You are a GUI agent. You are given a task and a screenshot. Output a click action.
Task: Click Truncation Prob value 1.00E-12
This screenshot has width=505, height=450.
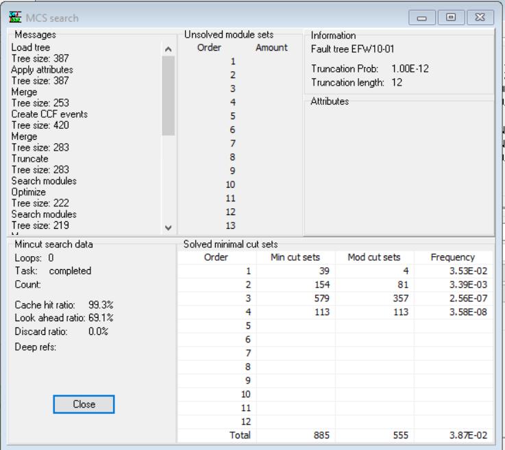coord(410,69)
